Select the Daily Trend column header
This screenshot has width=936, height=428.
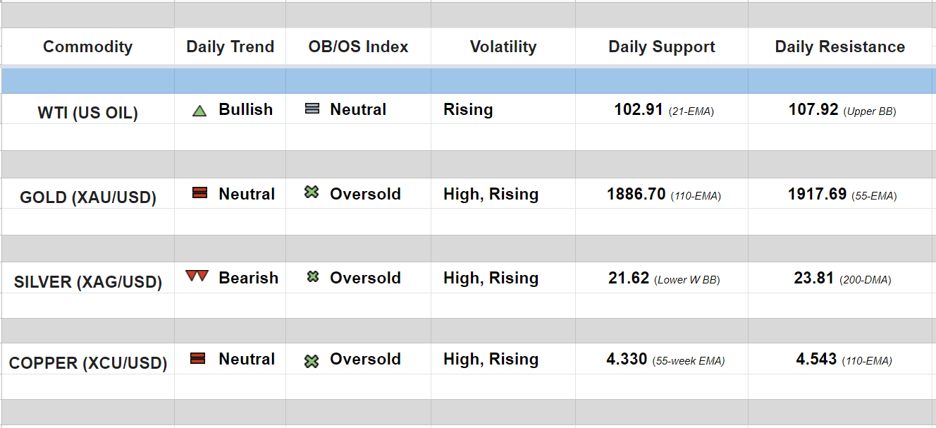point(230,47)
